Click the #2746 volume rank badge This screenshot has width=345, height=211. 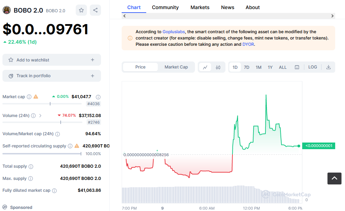click(94, 122)
